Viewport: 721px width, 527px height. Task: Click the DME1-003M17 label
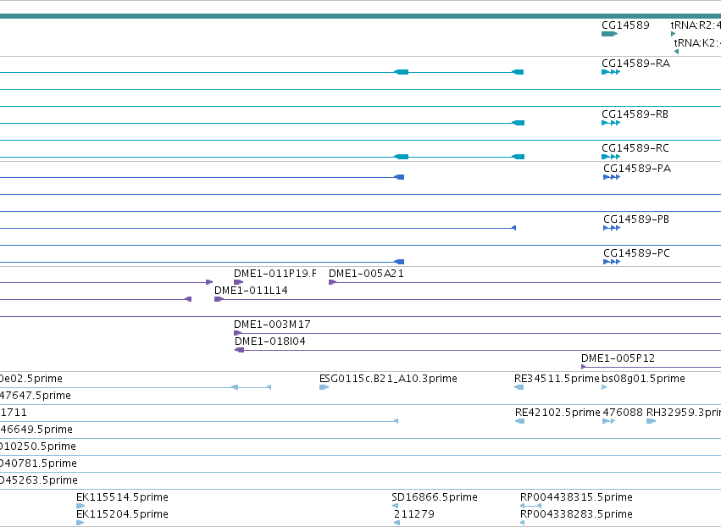point(272,325)
